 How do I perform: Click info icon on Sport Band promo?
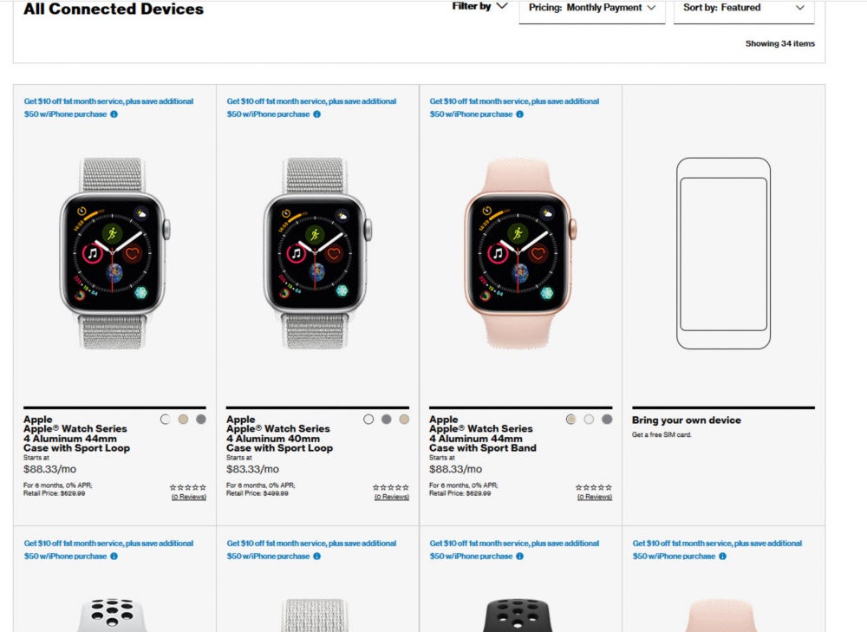pos(519,114)
